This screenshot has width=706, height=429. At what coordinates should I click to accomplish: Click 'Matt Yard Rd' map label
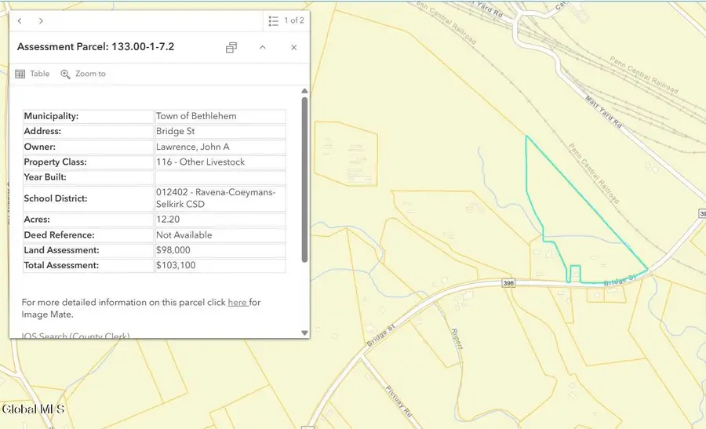603,111
